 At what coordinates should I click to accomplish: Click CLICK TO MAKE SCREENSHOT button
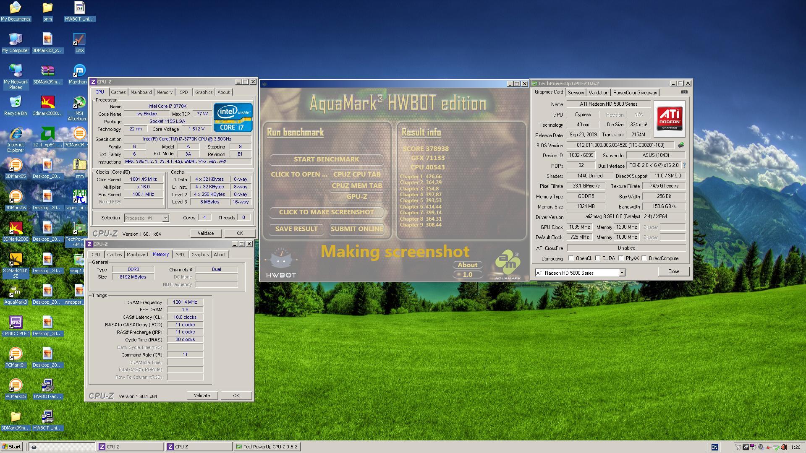pos(326,212)
